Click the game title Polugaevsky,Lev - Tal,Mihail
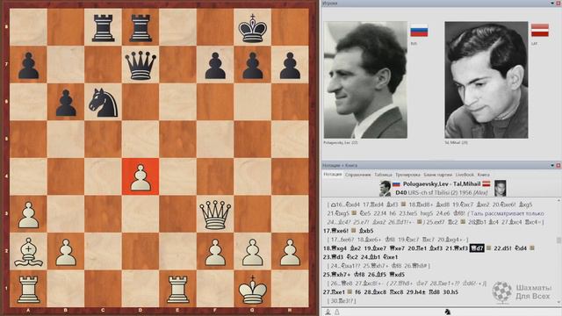The image size is (562, 316). click(x=442, y=184)
